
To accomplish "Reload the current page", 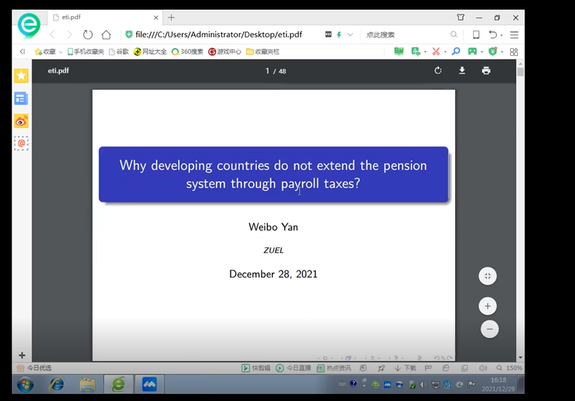I will 88,35.
